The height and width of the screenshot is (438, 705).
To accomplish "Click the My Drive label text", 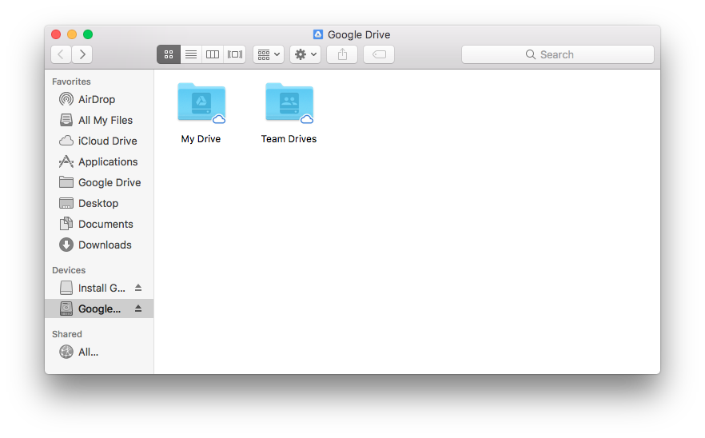I will pos(201,139).
